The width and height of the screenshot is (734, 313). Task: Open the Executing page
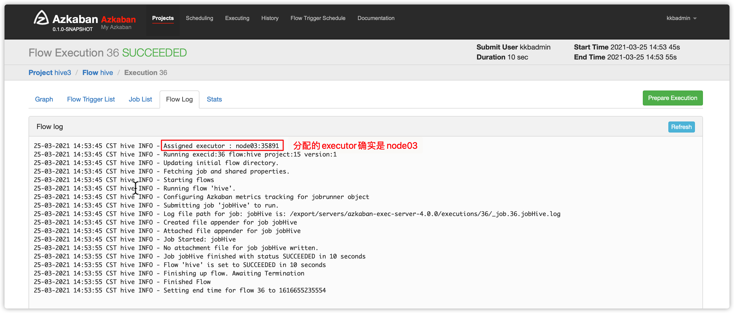click(x=237, y=18)
